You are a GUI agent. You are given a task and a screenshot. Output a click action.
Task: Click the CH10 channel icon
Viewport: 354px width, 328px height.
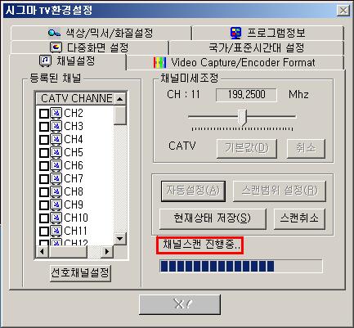pos(56,218)
